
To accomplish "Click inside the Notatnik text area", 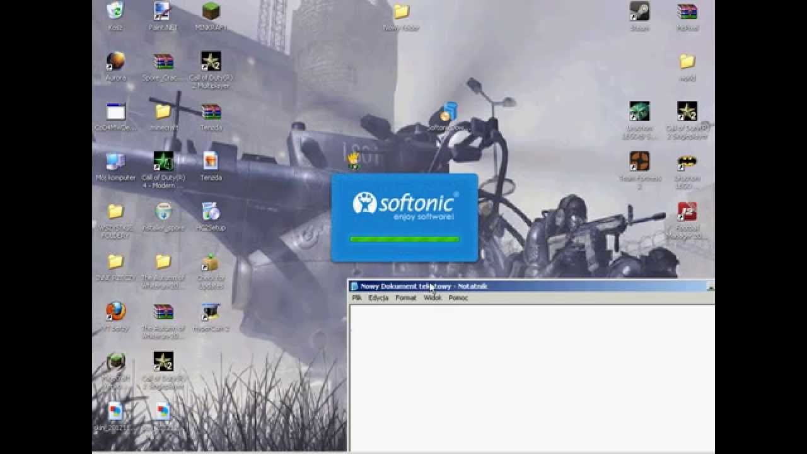I will (x=532, y=378).
